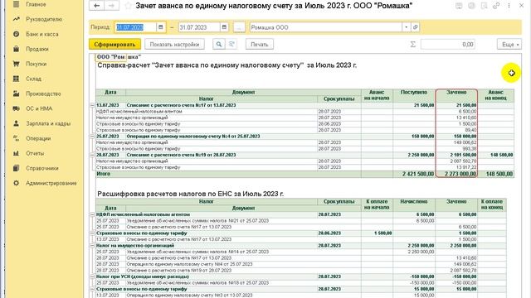Open the Еще dropdown menu
The height and width of the screenshot is (298, 531).
coord(509,44)
